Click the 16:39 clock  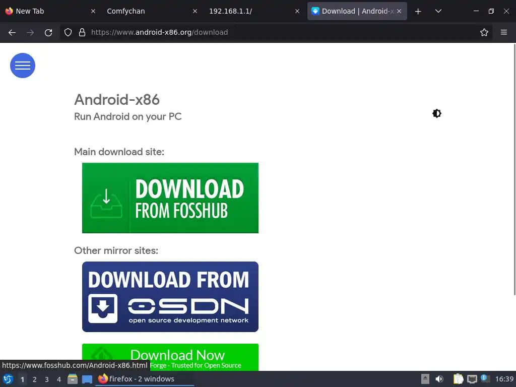pyautogui.click(x=504, y=379)
